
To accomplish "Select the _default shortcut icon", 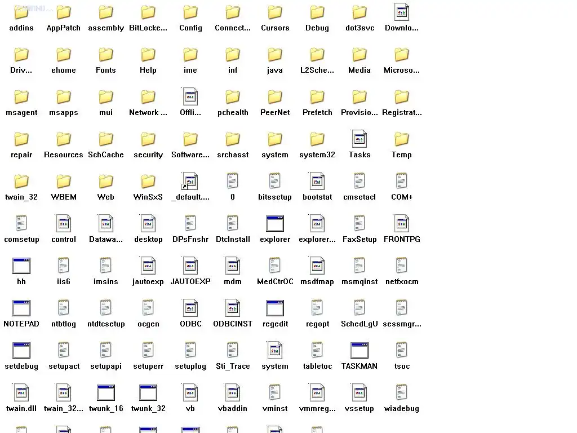I will point(190,181).
